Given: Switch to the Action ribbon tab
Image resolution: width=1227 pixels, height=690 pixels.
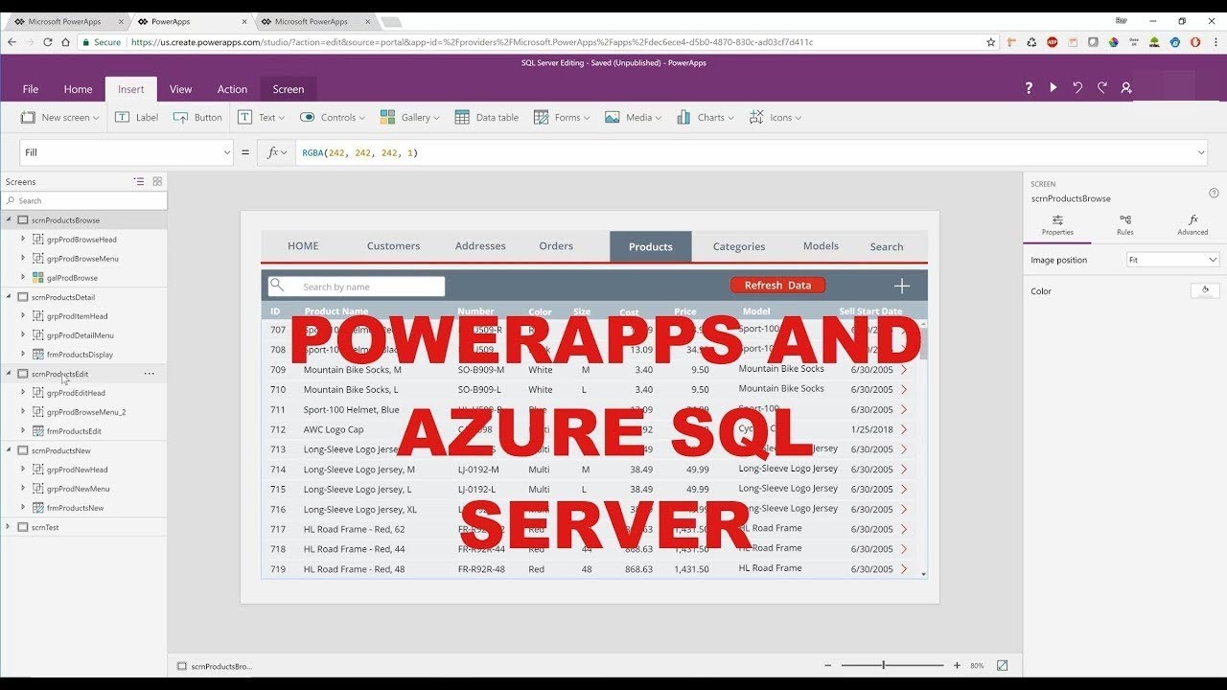Looking at the screenshot, I should [x=232, y=89].
